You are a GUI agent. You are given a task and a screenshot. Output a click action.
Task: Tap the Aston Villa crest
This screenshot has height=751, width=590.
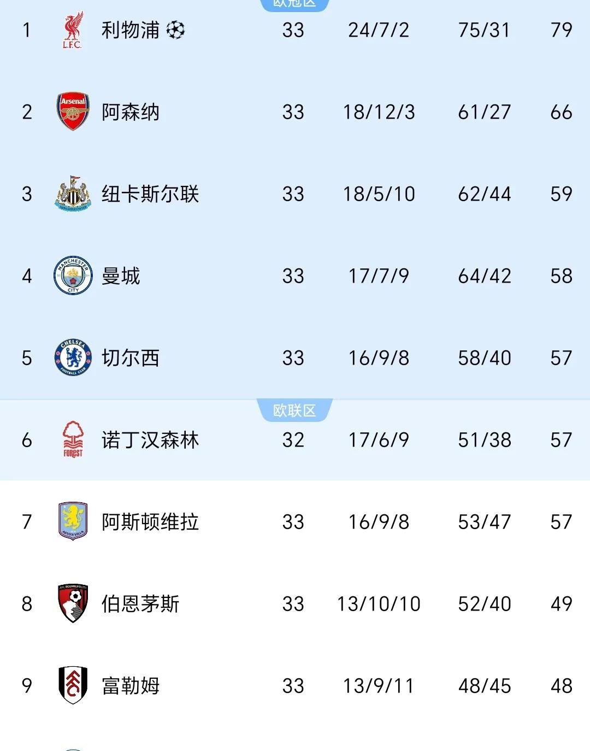click(73, 521)
